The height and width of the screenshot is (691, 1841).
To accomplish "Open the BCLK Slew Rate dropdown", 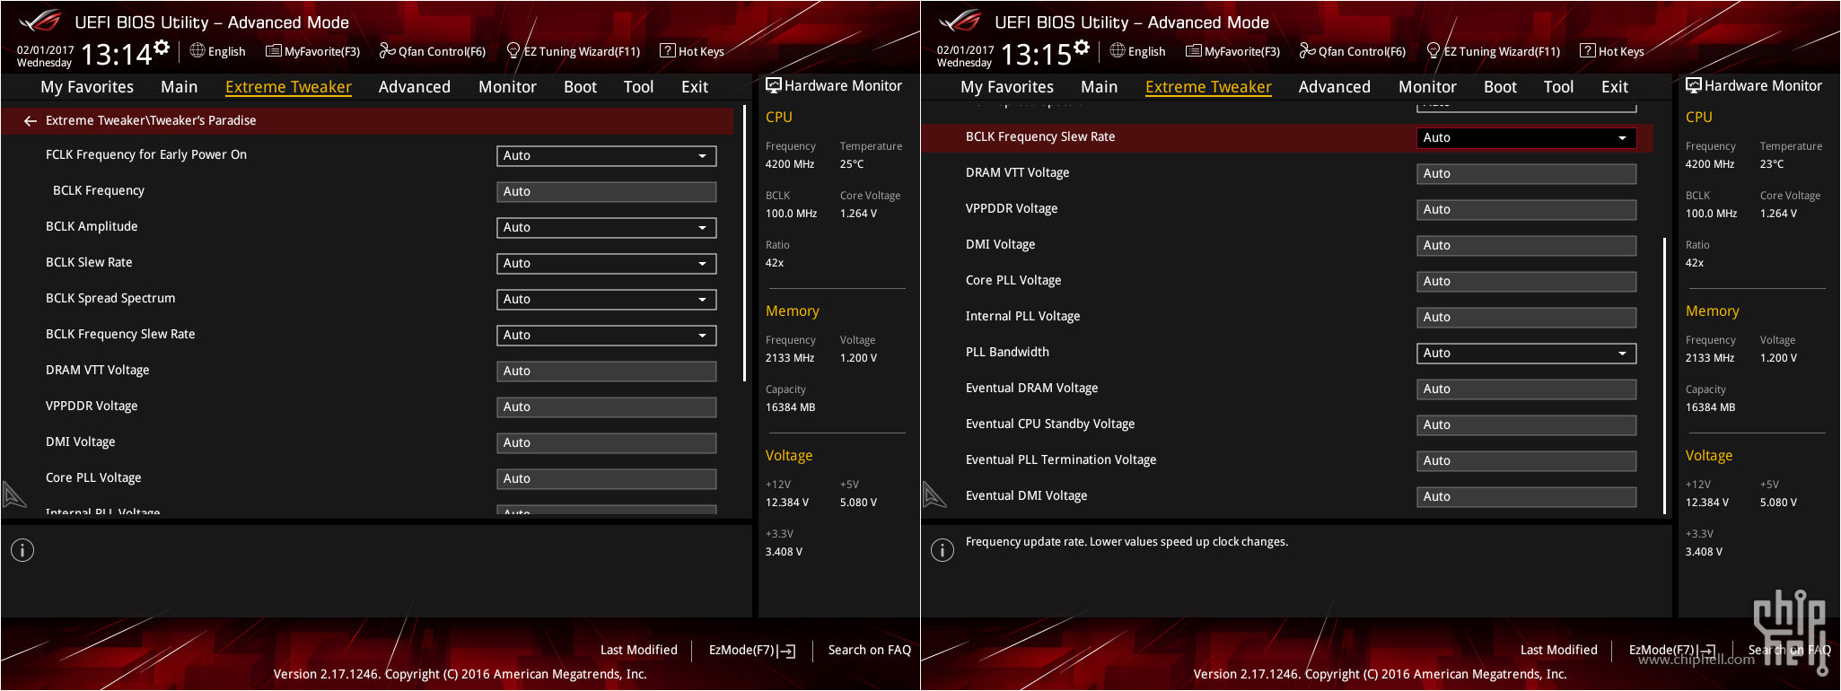I will pos(607,263).
